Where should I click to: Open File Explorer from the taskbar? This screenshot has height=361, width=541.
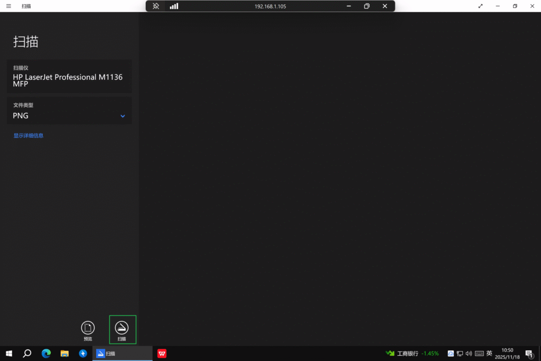(x=64, y=354)
